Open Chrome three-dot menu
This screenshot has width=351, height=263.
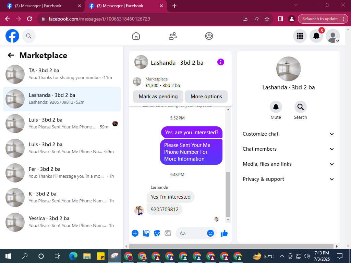coord(343,19)
